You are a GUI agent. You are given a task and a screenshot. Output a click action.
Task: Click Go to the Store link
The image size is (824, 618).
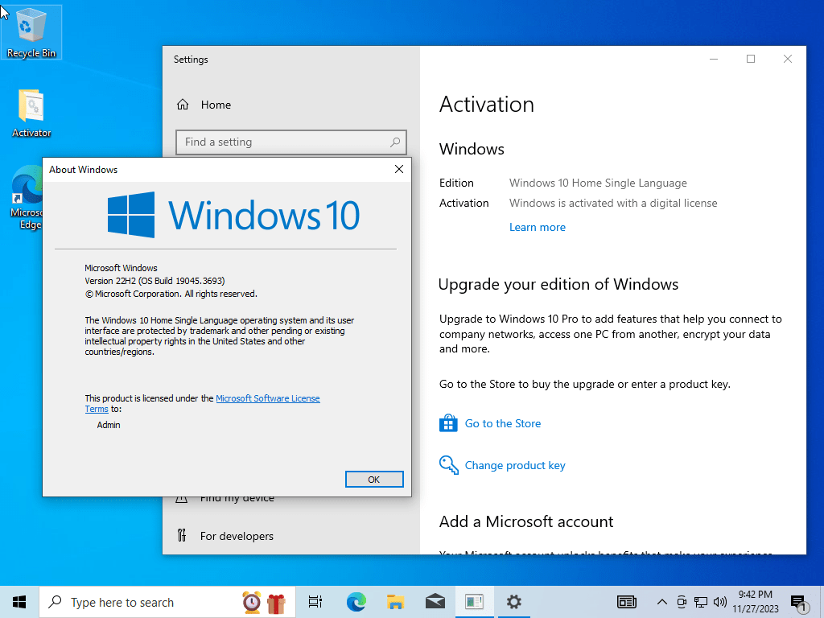pos(502,423)
